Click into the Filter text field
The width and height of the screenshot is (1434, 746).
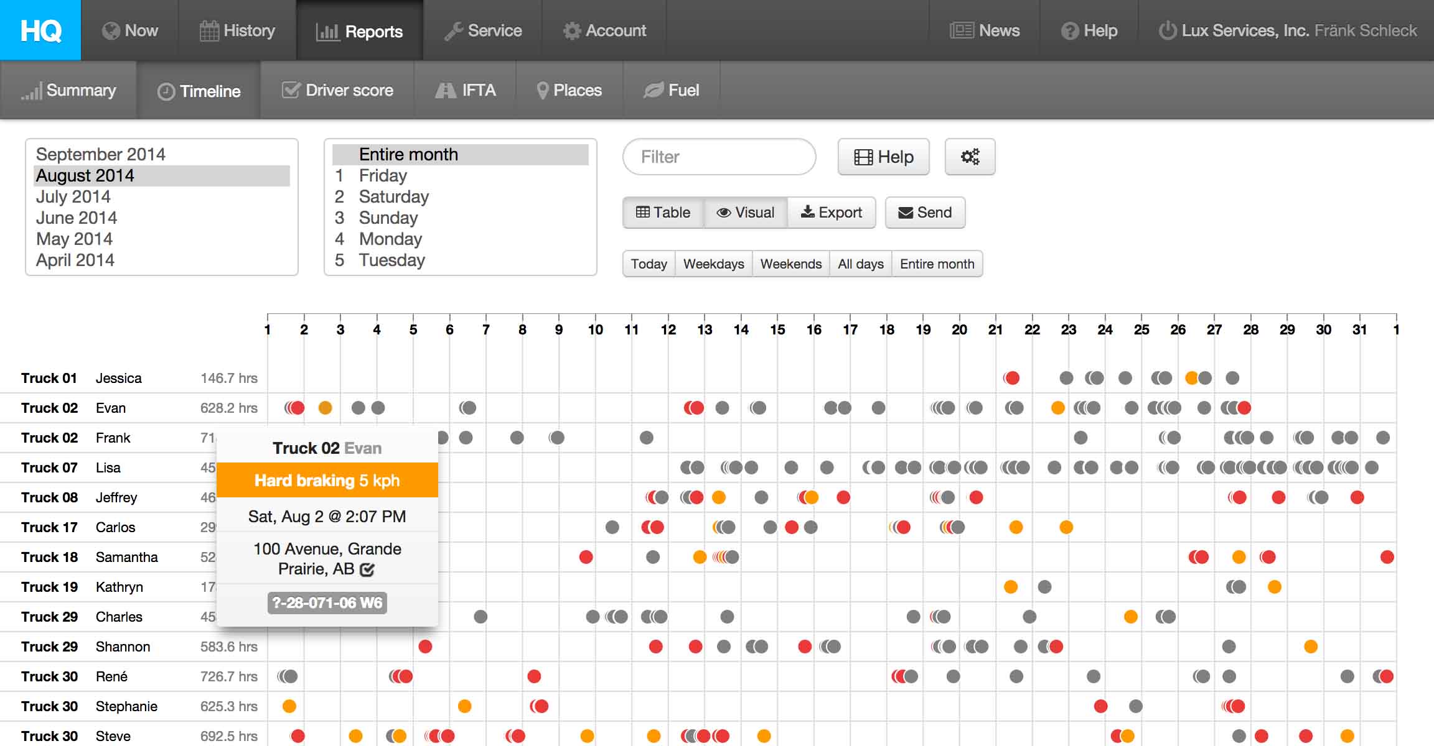pos(719,157)
